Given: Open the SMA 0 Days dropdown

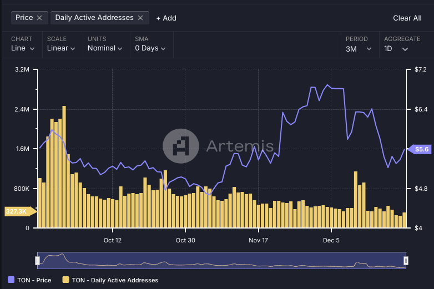Looking at the screenshot, I should (x=150, y=48).
